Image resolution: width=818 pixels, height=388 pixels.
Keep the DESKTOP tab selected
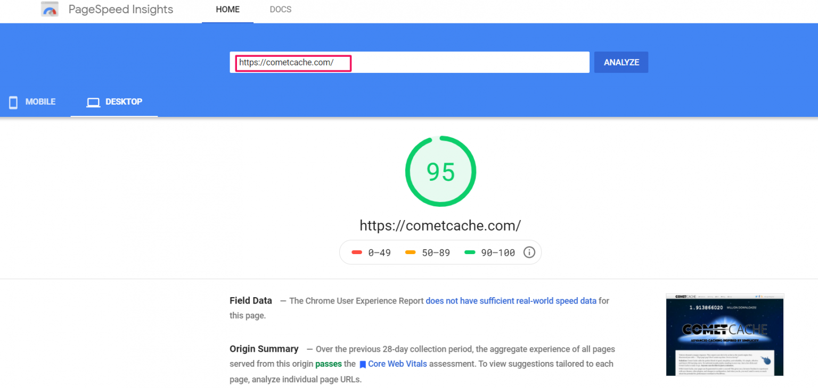(114, 102)
